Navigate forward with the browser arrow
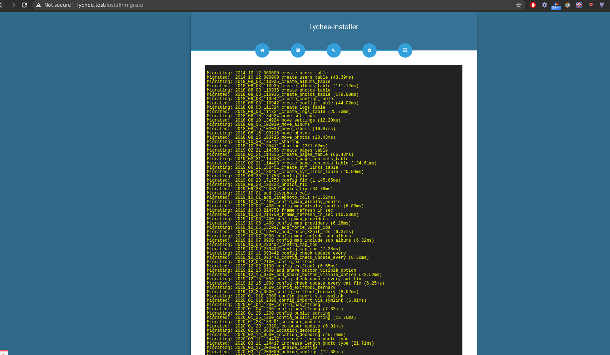This screenshot has width=610, height=355. (13, 5)
